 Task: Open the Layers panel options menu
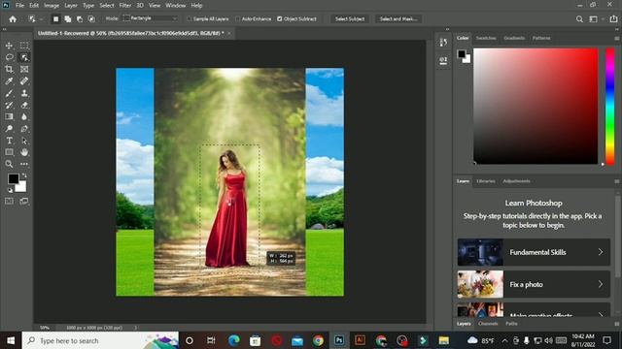(x=616, y=324)
